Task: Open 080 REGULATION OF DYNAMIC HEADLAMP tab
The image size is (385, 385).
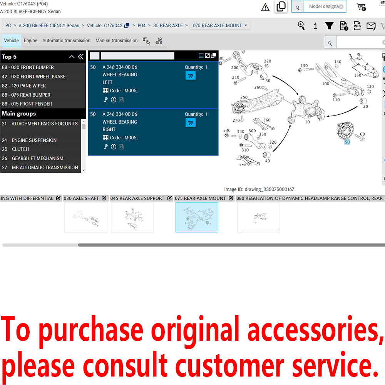Action: 310,198
